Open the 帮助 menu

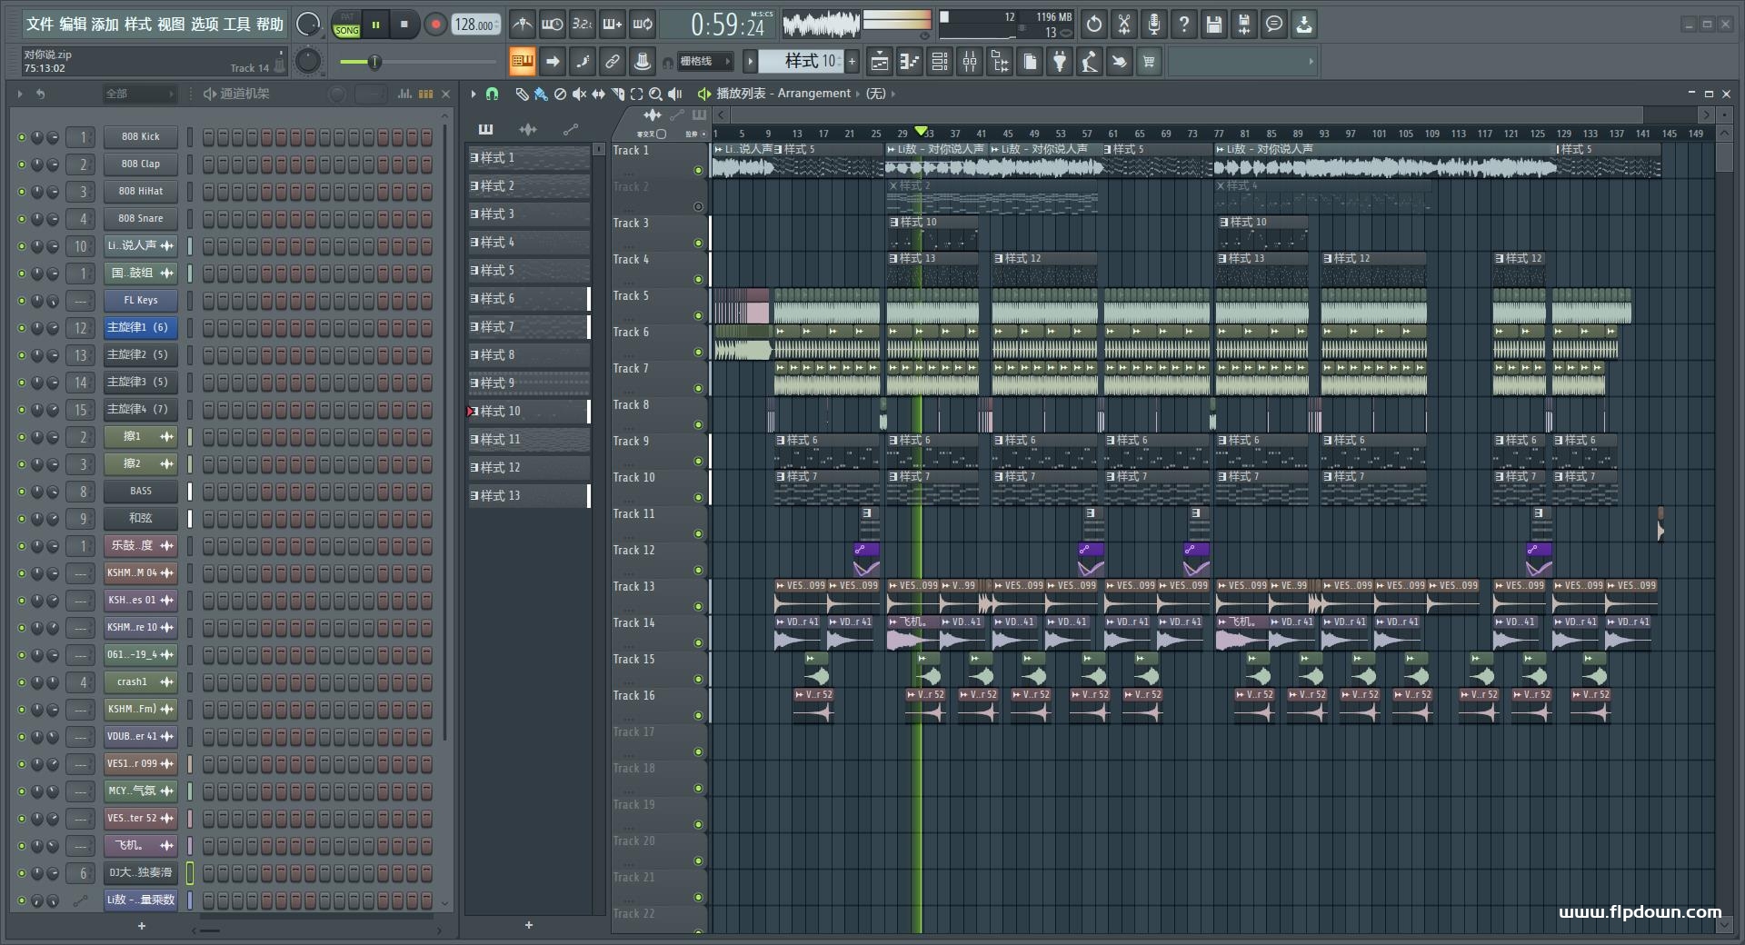tap(270, 25)
